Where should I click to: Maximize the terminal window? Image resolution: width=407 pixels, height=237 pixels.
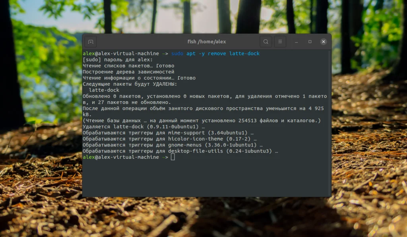pyautogui.click(x=310, y=41)
